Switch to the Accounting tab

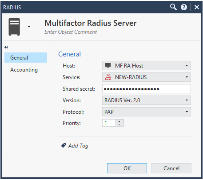tap(24, 70)
